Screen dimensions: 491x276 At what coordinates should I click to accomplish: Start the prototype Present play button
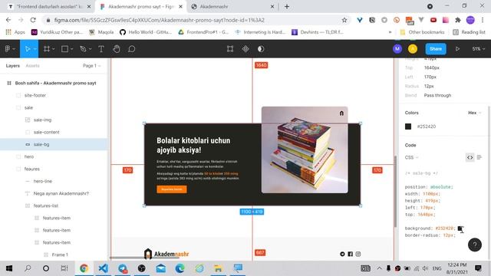tap(457, 49)
